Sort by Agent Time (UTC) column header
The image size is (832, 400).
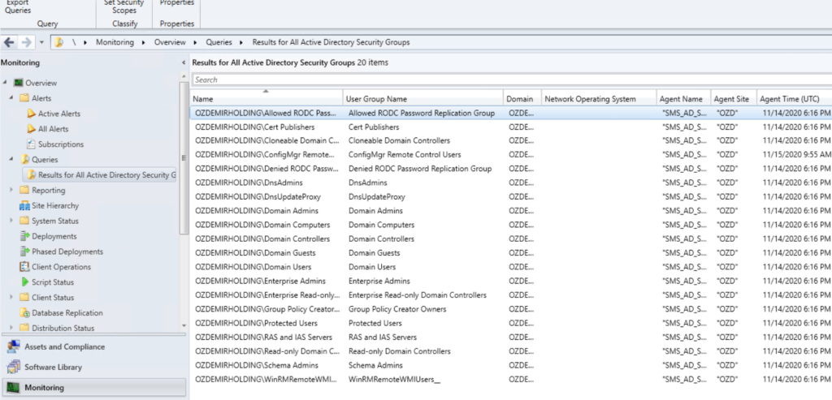(794, 99)
